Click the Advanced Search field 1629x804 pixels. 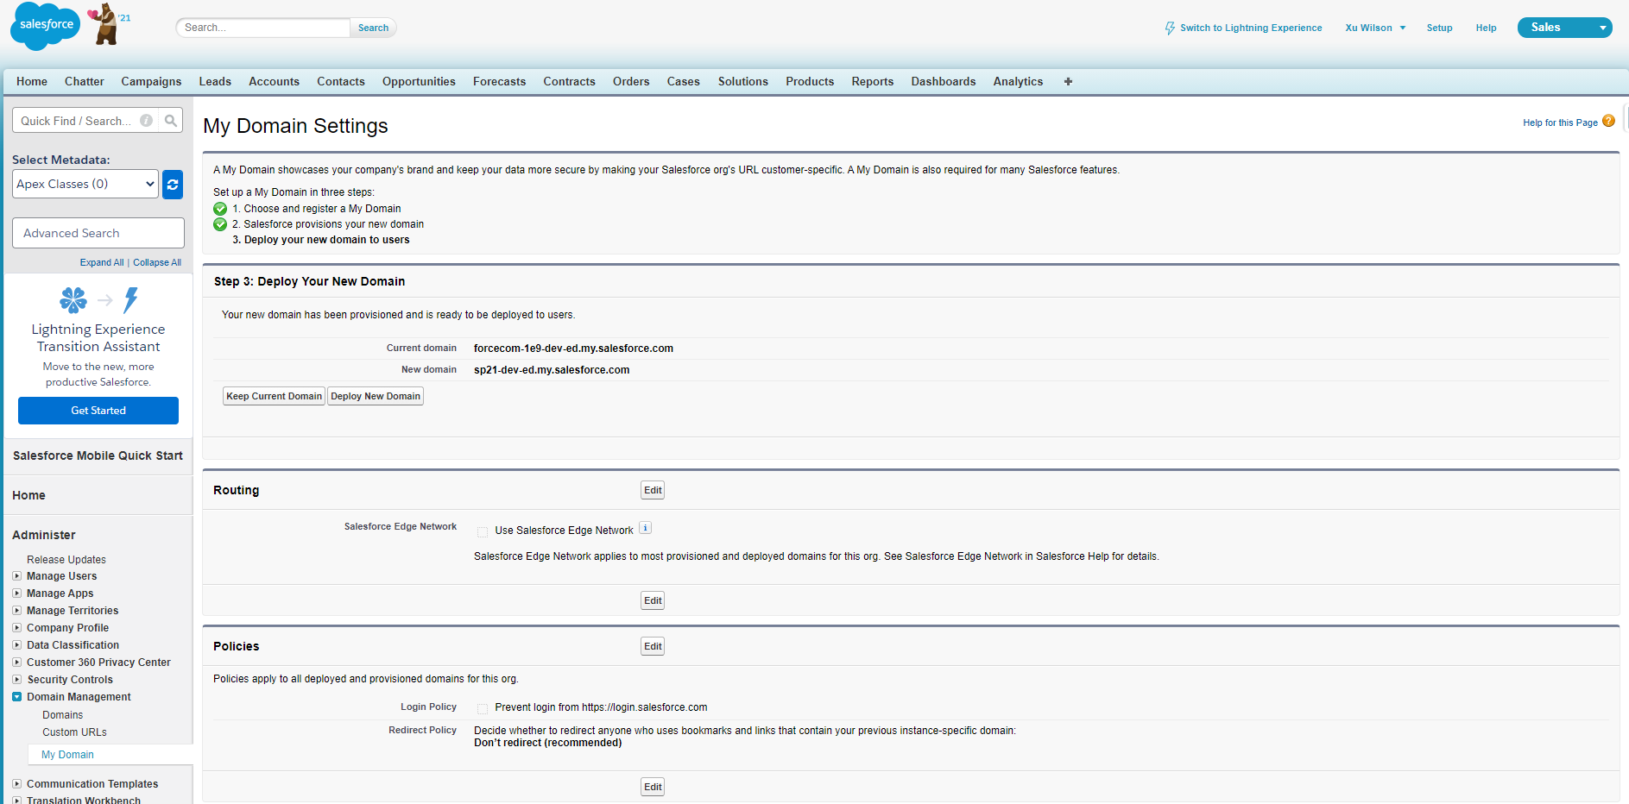[x=98, y=233]
